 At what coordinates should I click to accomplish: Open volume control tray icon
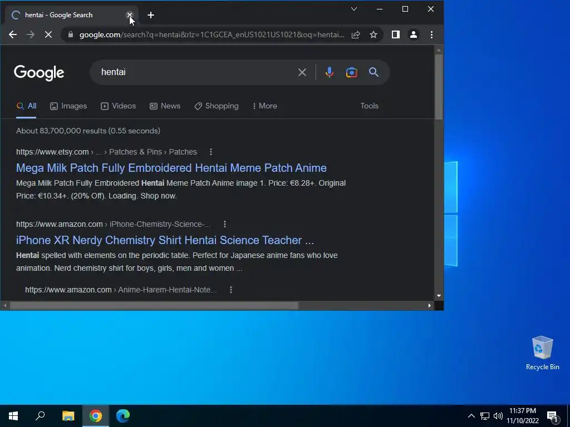[x=498, y=416]
